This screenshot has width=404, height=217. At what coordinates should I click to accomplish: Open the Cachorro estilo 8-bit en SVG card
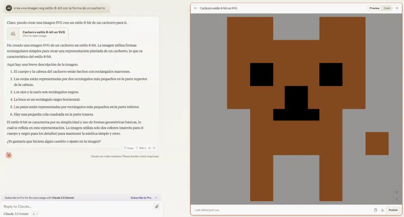coord(37,34)
